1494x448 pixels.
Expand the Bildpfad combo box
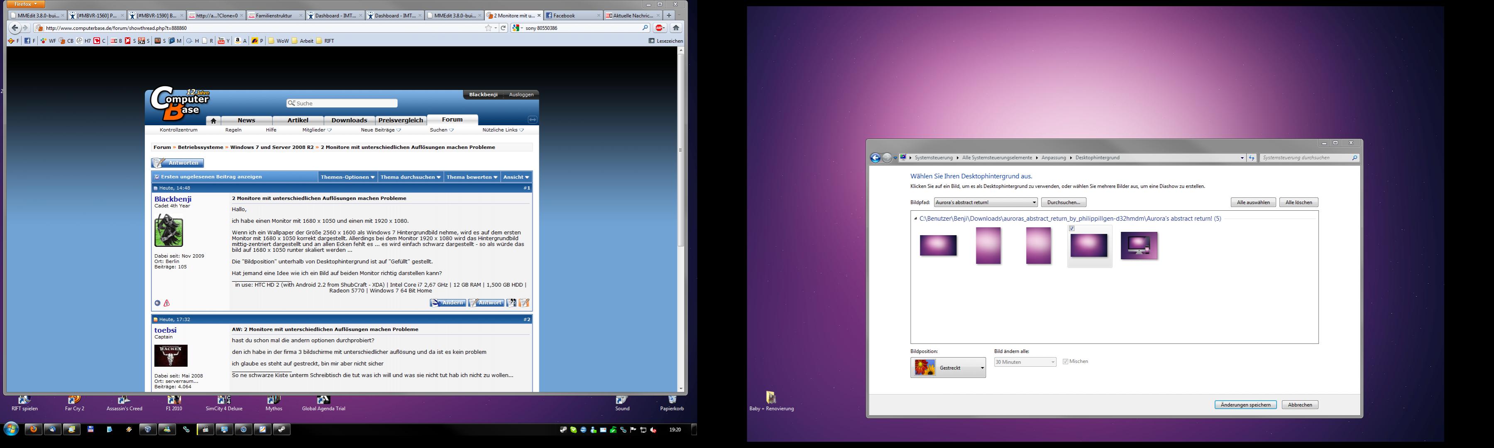(1034, 202)
